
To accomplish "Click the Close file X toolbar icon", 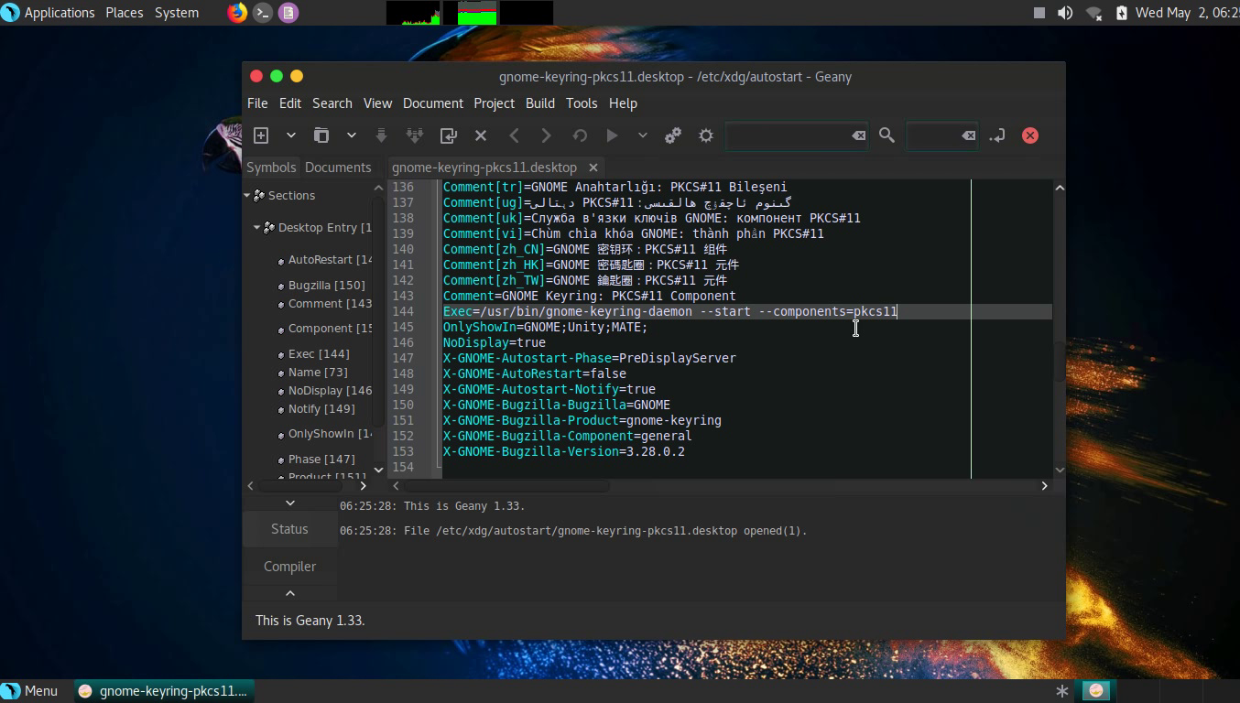I will (x=481, y=135).
